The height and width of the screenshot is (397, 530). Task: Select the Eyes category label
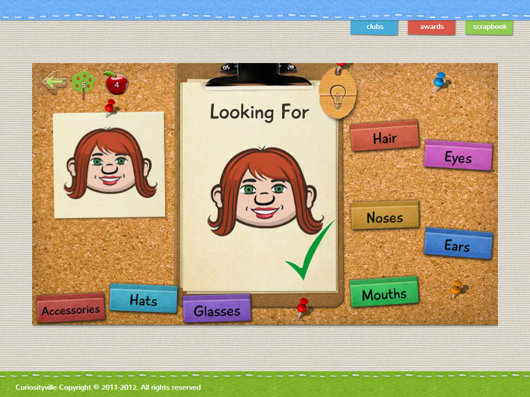point(458,156)
